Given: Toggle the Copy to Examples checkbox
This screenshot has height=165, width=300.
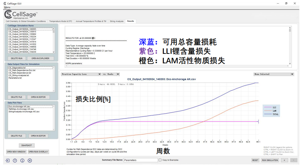Looking at the screenshot, I should [x=160, y=160].
